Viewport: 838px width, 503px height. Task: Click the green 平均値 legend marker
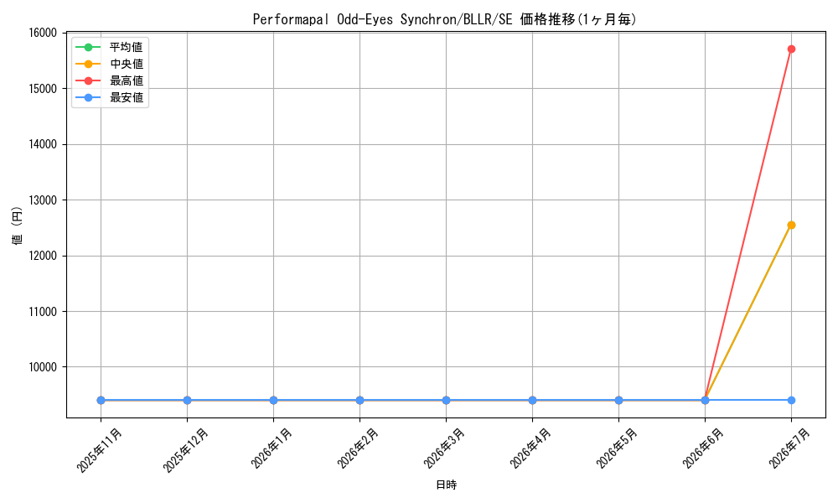click(88, 47)
